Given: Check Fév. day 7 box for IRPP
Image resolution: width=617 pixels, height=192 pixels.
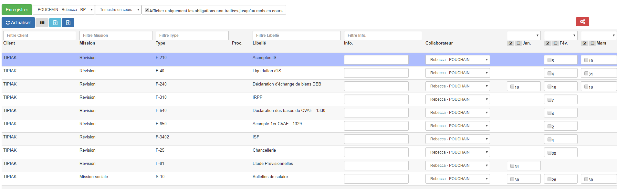Looking at the screenshot, I should click(x=549, y=100).
